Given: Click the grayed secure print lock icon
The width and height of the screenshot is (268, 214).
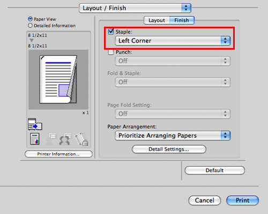Looking at the screenshot, I should [81, 139].
